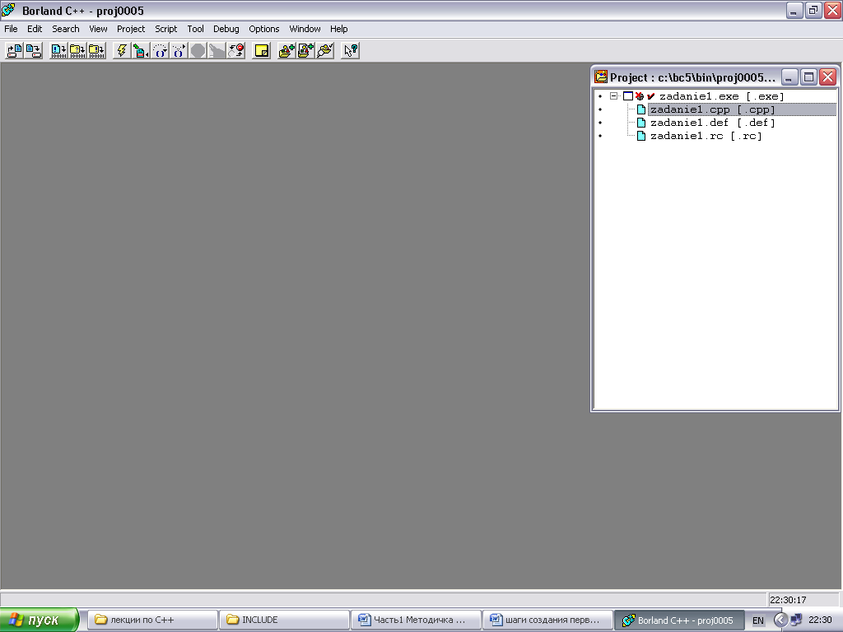The image size is (843, 632).
Task: Click the file icon beside zadanie1.cpp
Action: tap(640, 109)
